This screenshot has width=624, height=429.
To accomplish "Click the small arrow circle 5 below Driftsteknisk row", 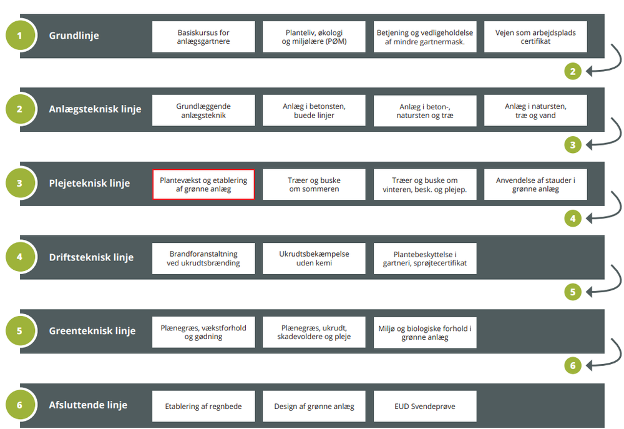I will pyautogui.click(x=573, y=292).
